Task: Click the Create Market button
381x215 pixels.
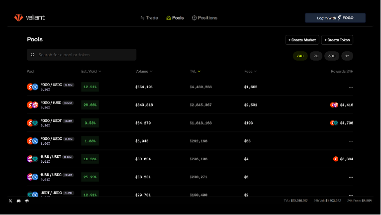Action: (302, 40)
